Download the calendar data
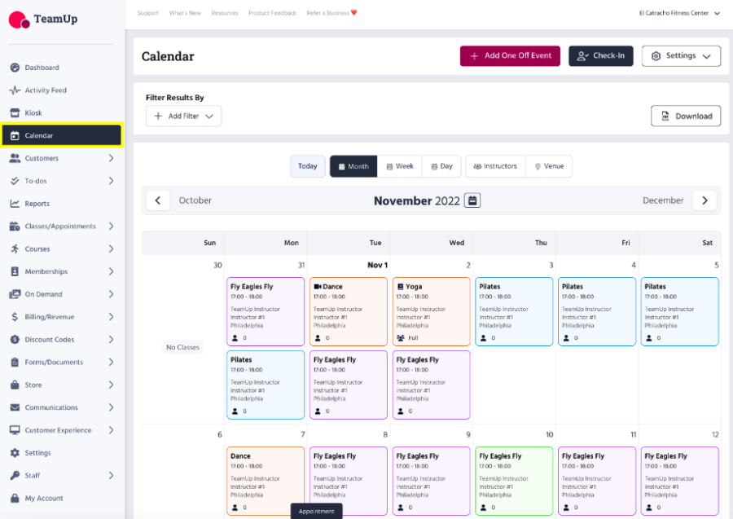 pyautogui.click(x=686, y=116)
